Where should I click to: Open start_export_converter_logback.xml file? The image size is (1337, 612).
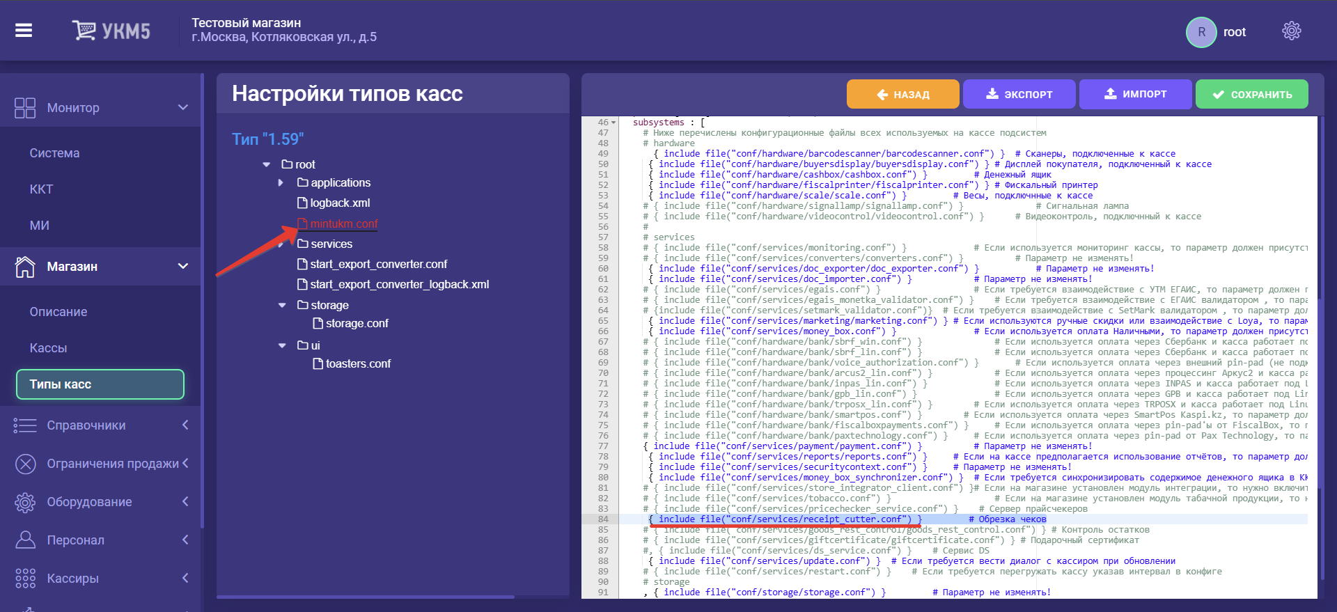(400, 284)
